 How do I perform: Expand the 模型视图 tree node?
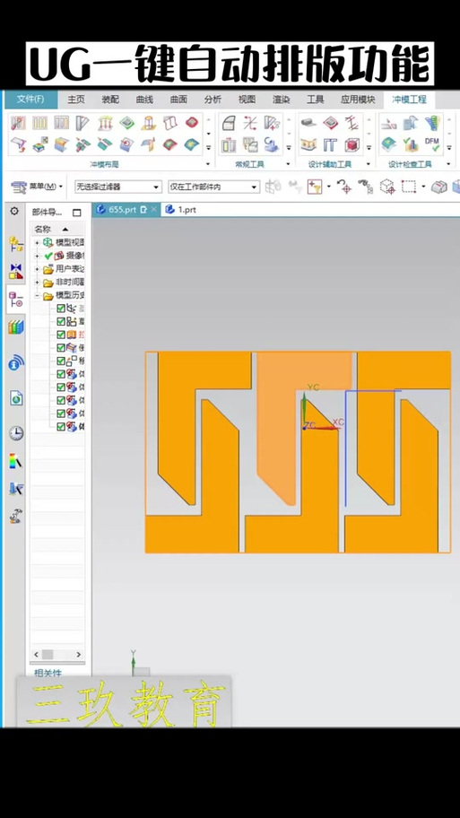(x=37, y=242)
